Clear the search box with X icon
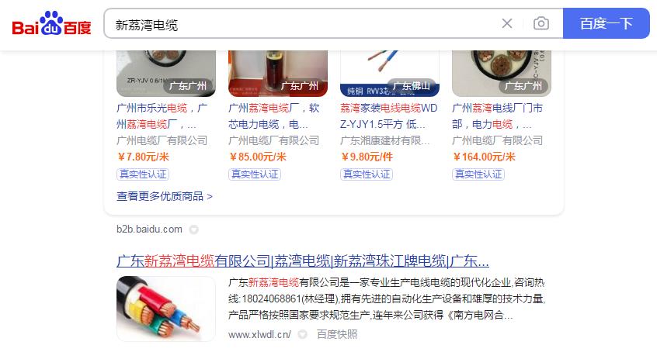Viewport: 657px width, 352px height. (x=507, y=23)
